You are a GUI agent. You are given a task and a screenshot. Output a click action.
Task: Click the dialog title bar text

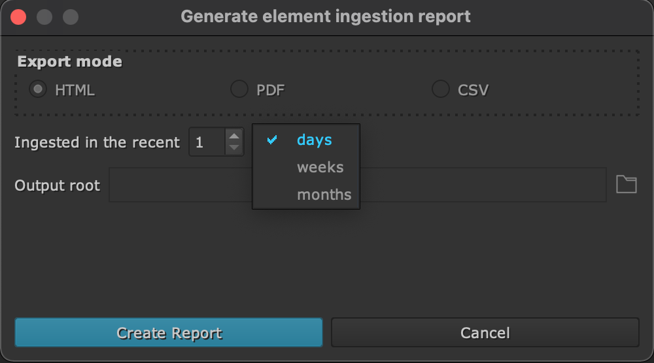(326, 16)
